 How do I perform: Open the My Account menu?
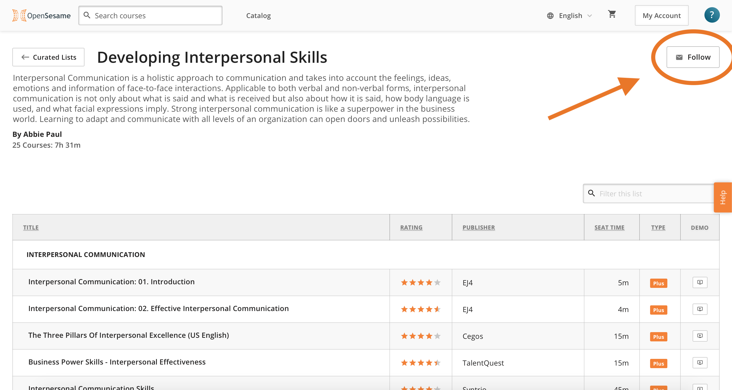[x=661, y=16]
